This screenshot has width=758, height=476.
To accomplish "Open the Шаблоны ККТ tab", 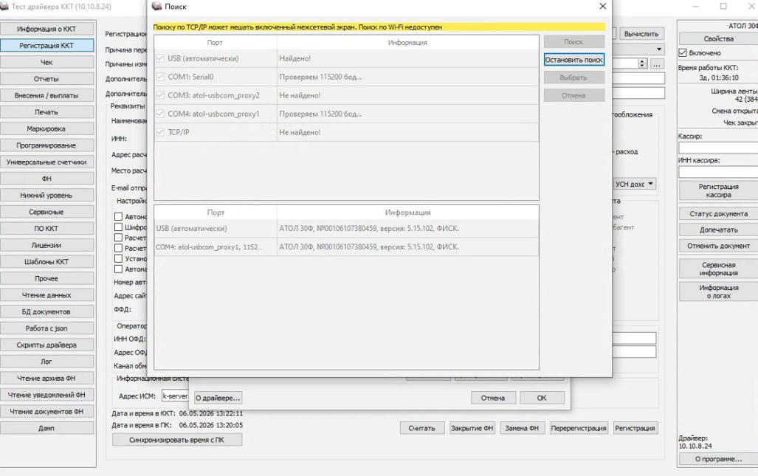I will 47,262.
